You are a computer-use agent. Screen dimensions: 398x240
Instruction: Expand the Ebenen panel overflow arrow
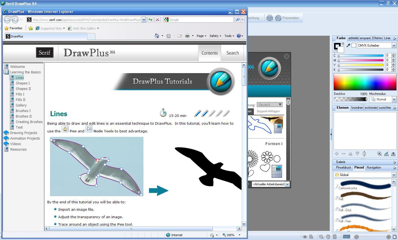(394, 108)
